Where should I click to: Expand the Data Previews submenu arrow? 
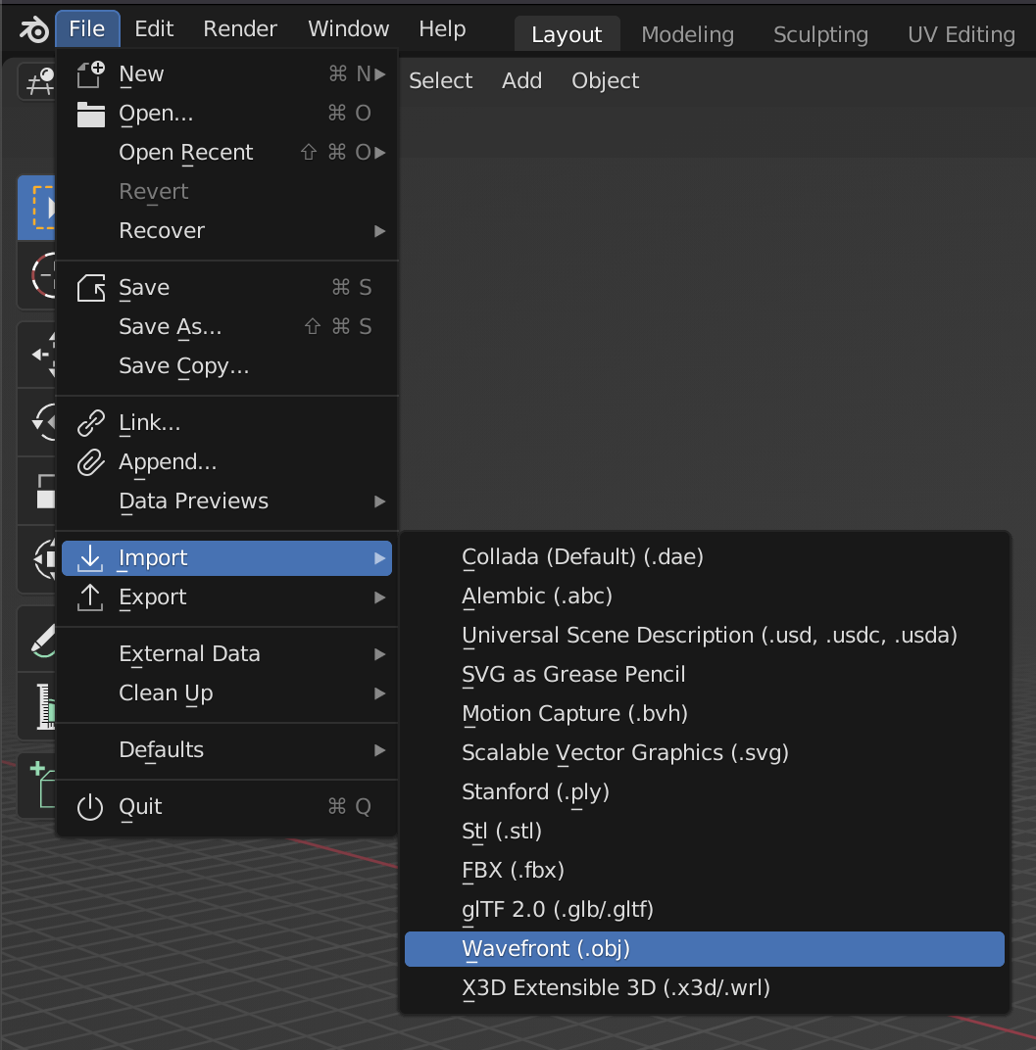pyautogui.click(x=380, y=501)
